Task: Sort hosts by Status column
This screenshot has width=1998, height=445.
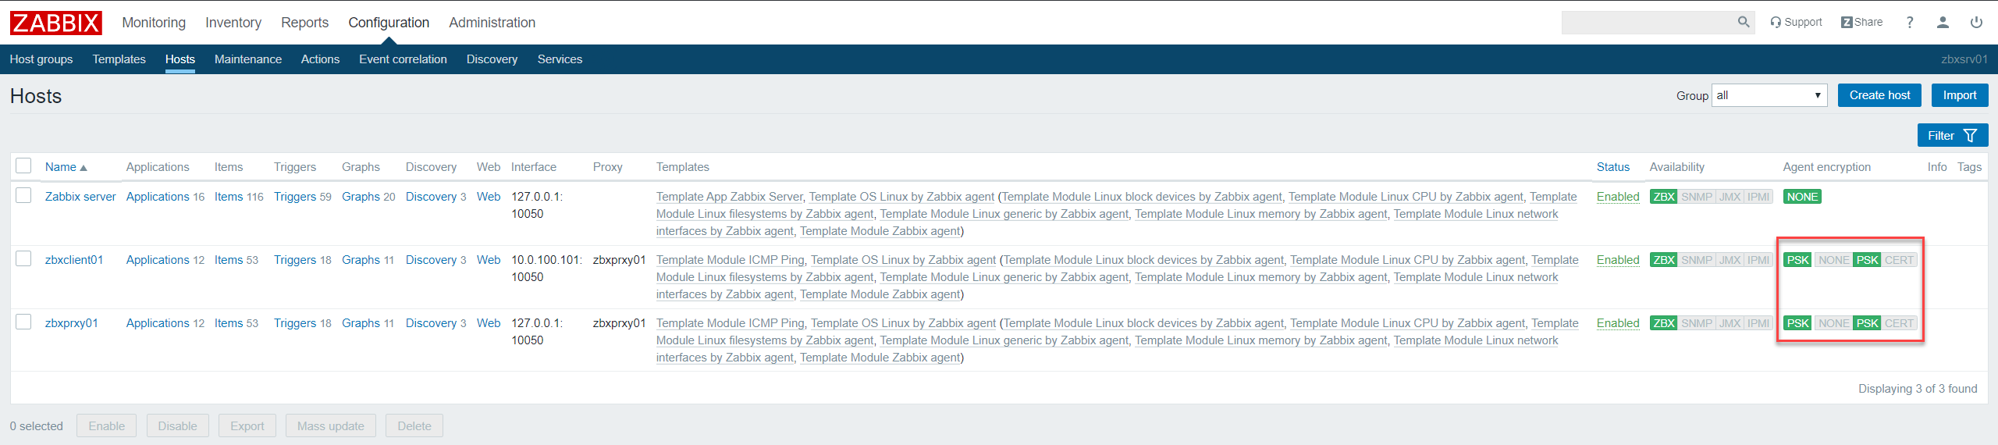Action: [x=1613, y=167]
